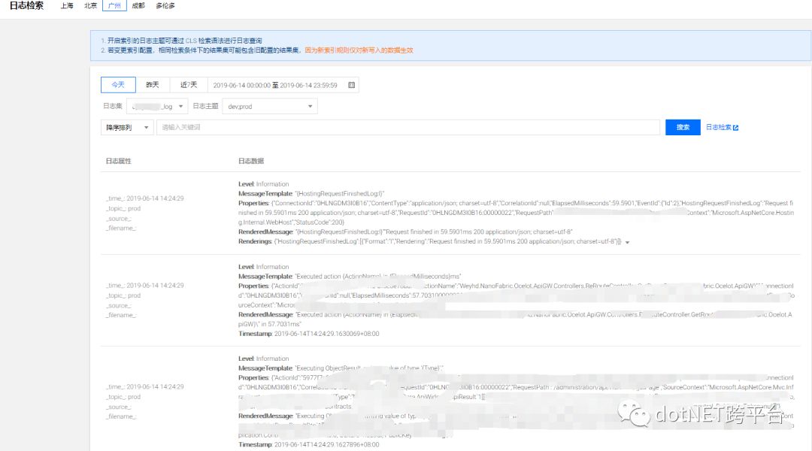Screen dimensions: 812x451
Task: Click the external link icon beside 日志检索
Action: tap(736, 128)
